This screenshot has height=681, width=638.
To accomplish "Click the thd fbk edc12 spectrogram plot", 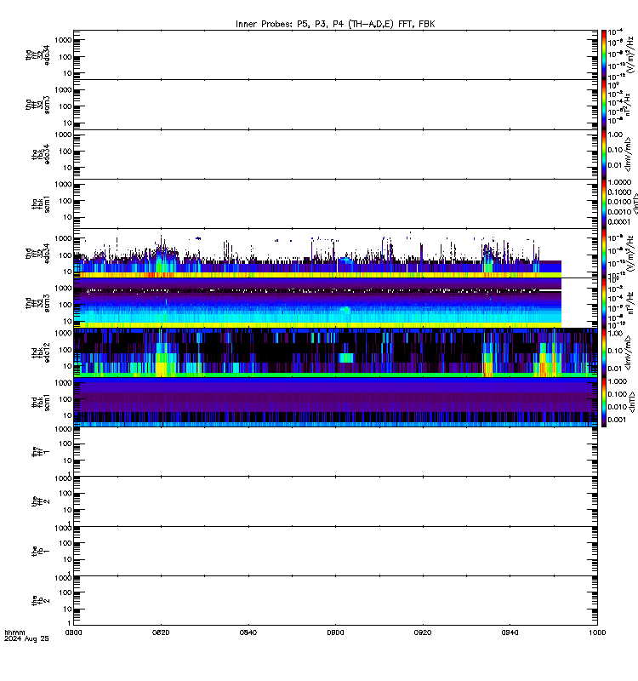I will coord(335,352).
